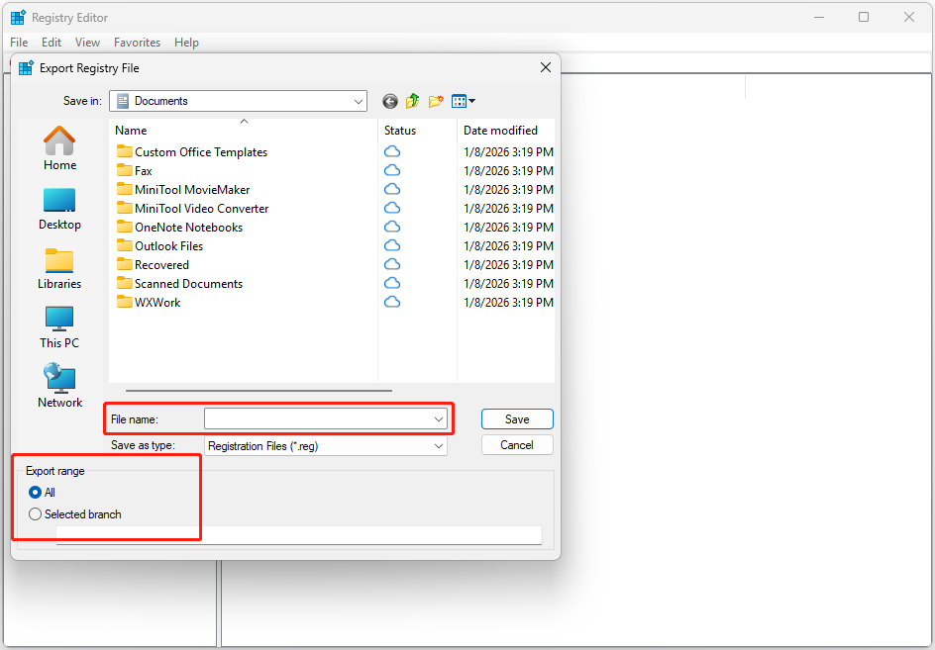Image resolution: width=935 pixels, height=650 pixels.
Task: Open This PC in the places sidebar
Action: 59,327
